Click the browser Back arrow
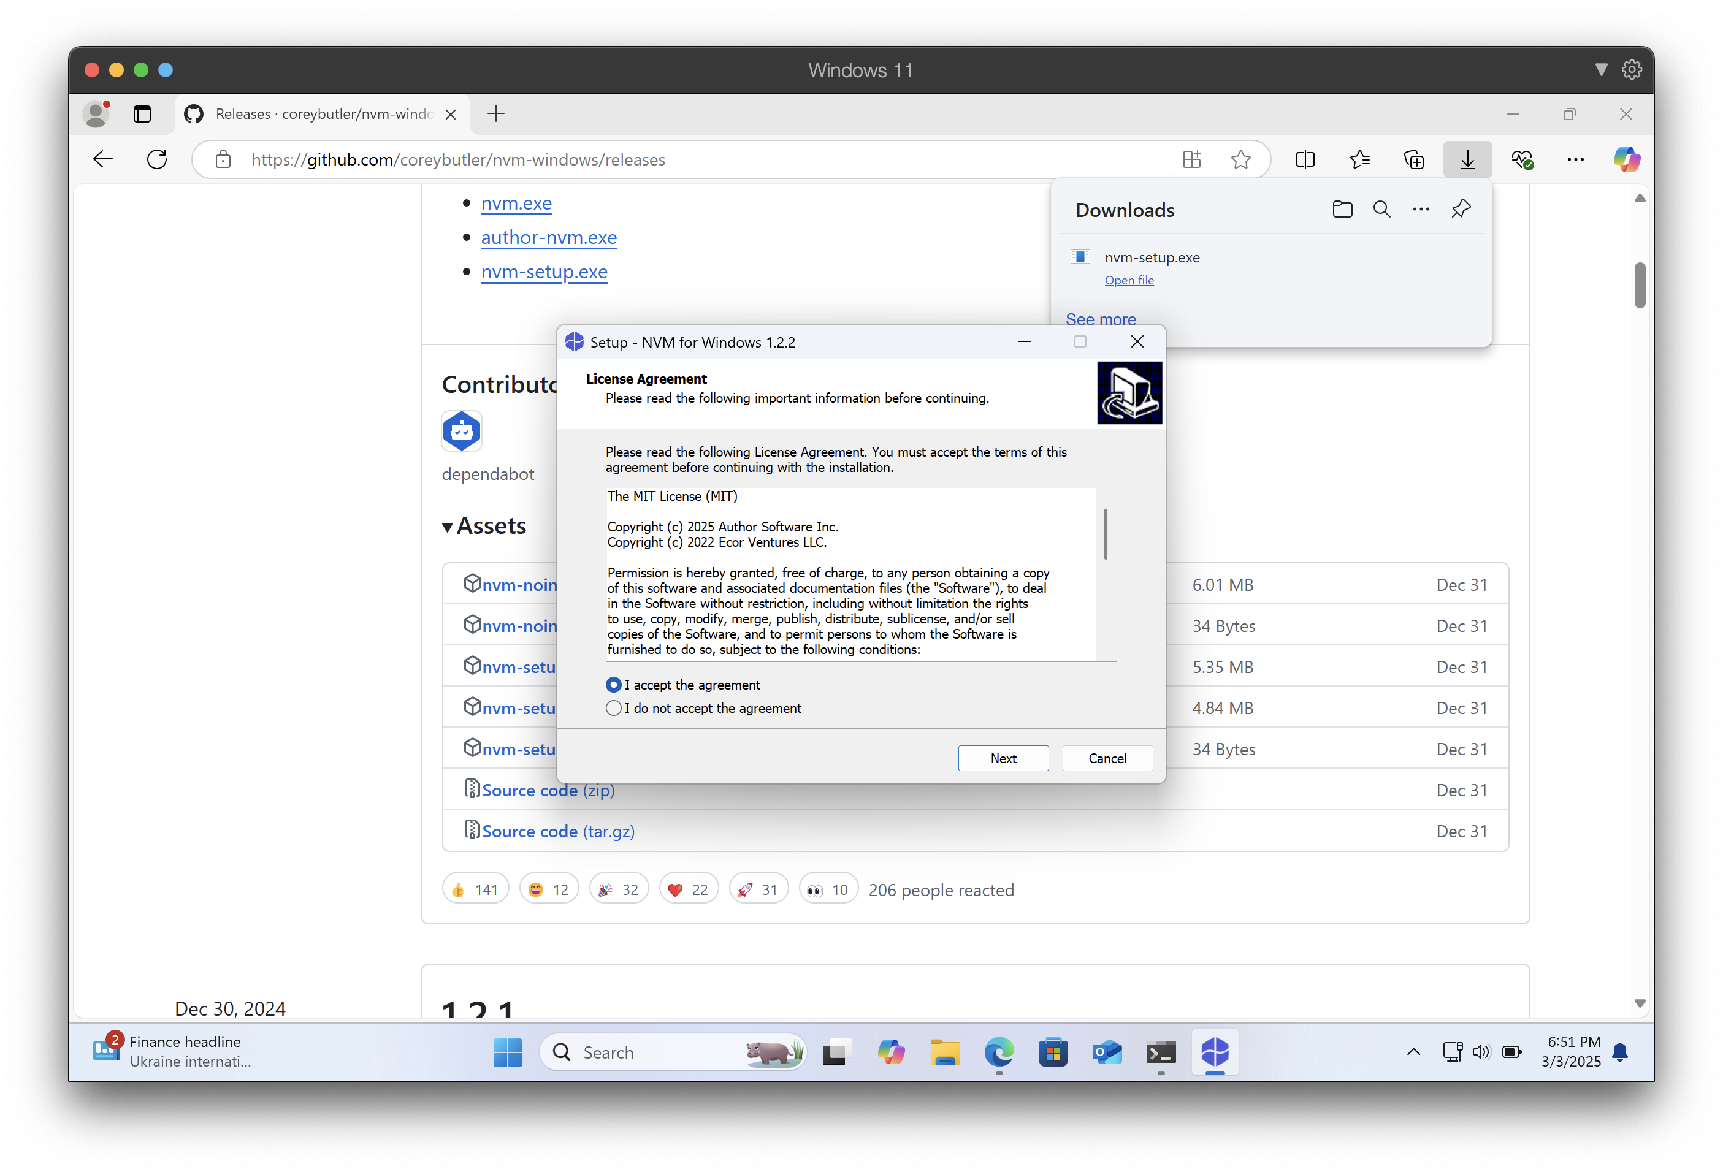Image resolution: width=1723 pixels, height=1172 pixels. (x=103, y=159)
